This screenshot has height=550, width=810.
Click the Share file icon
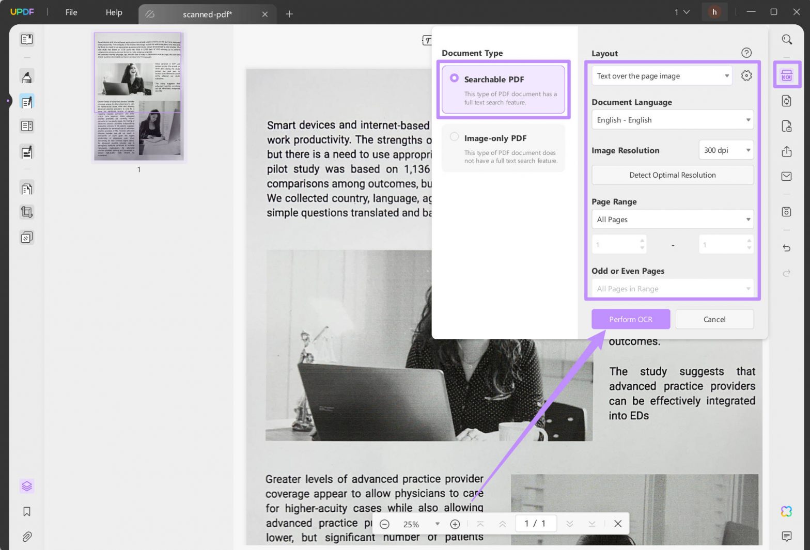click(x=786, y=151)
